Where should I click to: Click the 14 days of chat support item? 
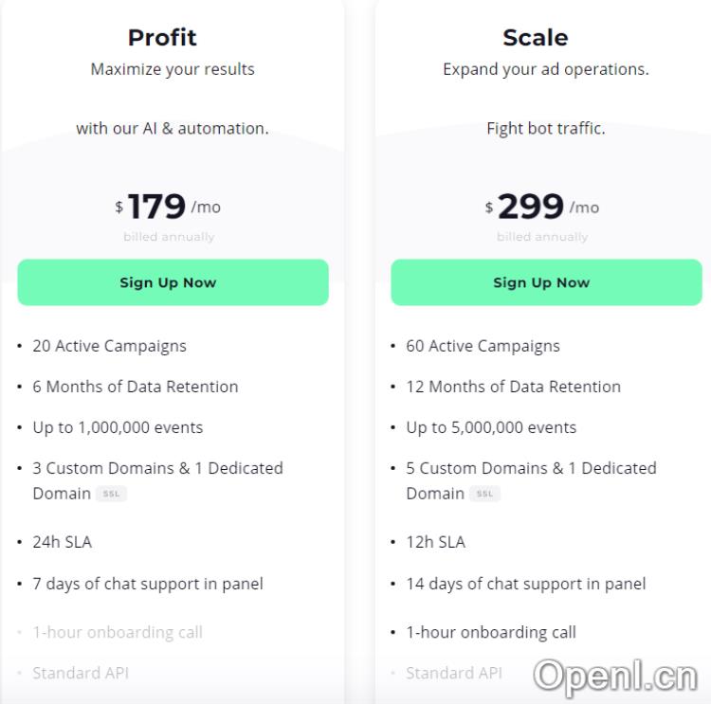pyautogui.click(x=525, y=584)
